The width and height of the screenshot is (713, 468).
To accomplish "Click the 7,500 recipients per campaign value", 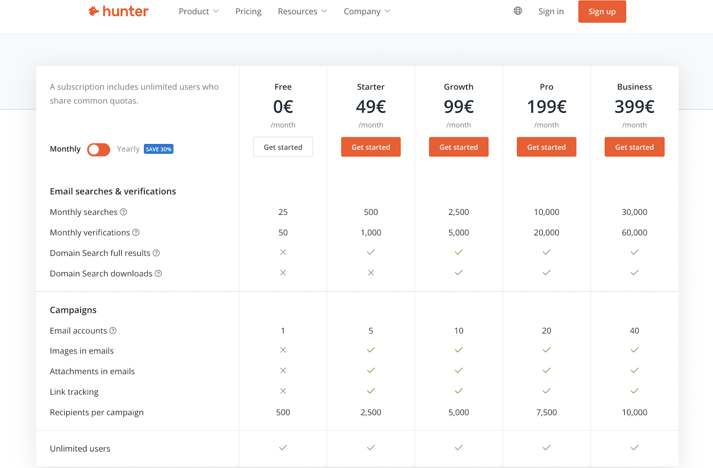I will tap(546, 413).
